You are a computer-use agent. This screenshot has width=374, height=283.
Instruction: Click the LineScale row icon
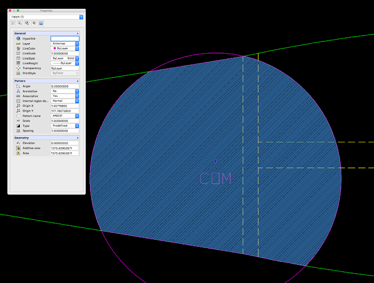coord(18,53)
